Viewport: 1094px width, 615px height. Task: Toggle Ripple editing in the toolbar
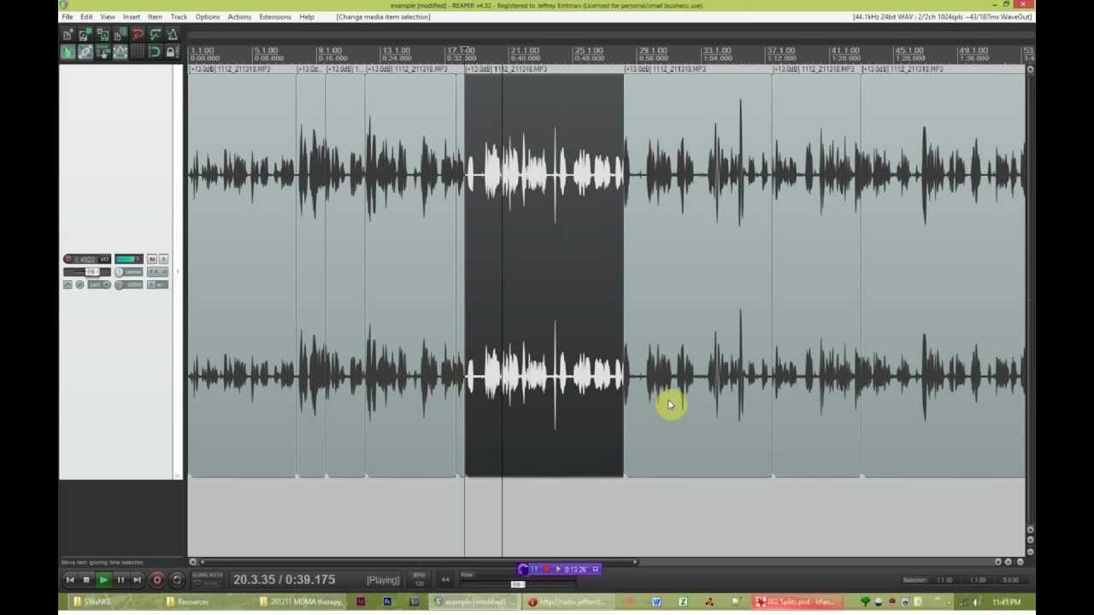click(103, 52)
